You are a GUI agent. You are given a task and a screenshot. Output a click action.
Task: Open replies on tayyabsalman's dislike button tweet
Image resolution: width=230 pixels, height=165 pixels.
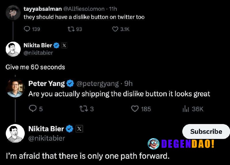[x=27, y=29]
